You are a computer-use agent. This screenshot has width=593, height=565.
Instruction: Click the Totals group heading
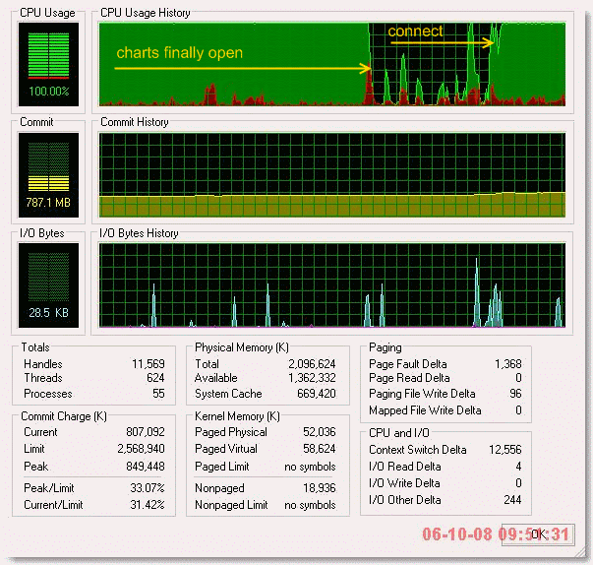tap(35, 347)
